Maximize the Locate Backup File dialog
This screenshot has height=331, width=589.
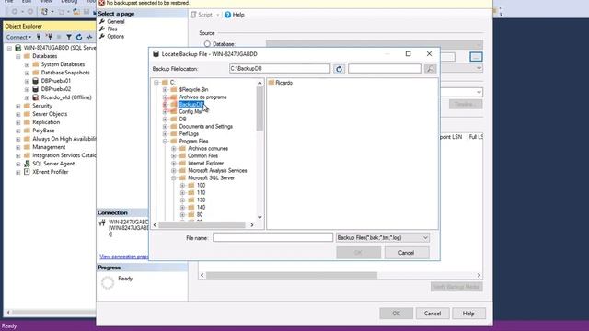[409, 54]
